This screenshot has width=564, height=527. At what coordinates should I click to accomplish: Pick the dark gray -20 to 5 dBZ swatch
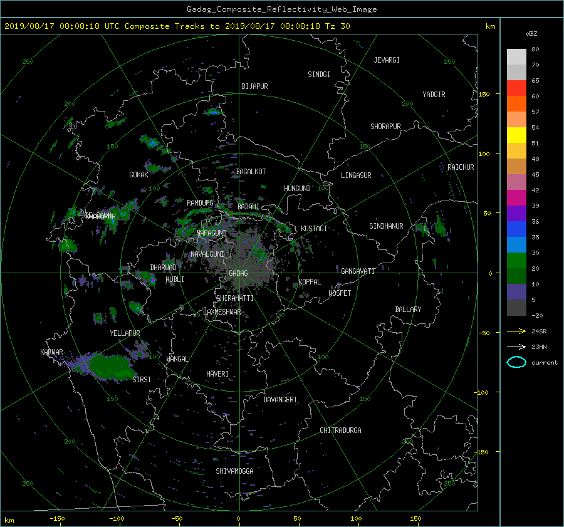click(516, 307)
